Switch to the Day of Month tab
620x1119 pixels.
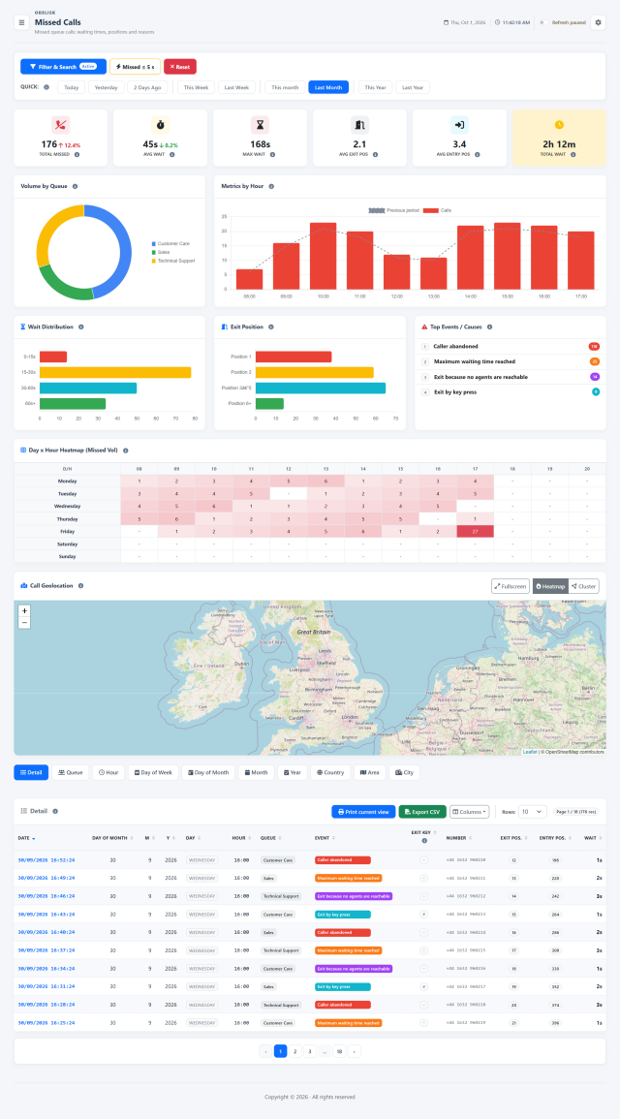[x=208, y=772]
